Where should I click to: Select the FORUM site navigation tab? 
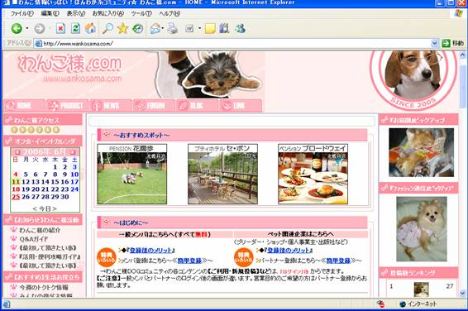coord(155,106)
